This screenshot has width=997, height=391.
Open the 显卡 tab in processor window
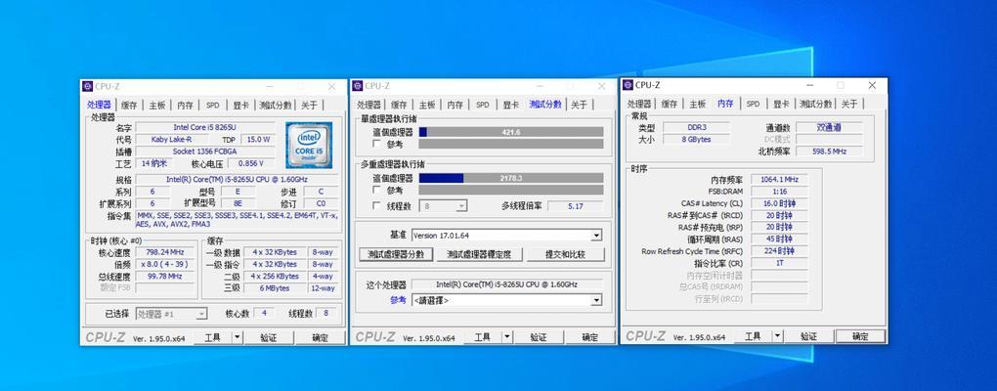click(x=241, y=105)
